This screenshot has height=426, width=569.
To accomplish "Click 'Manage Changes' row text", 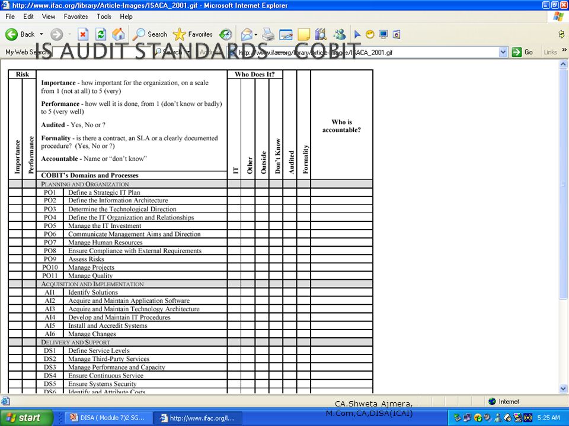I will [x=92, y=334].
